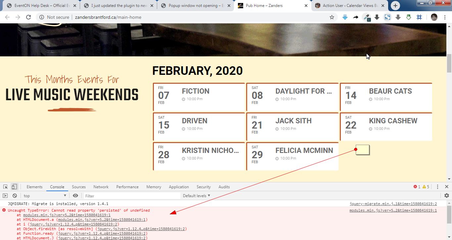452x240 pixels.
Task: Open the KING CASHEW event card
Action: [x=386, y=127]
